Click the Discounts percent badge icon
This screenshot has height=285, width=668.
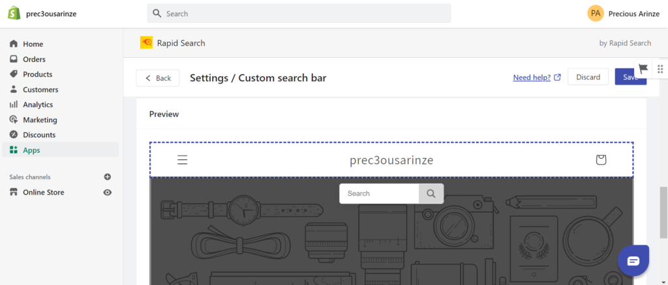[14, 135]
